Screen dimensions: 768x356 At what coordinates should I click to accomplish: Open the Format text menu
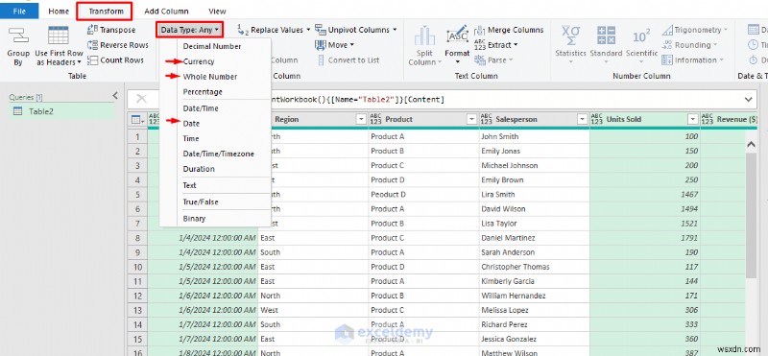458,46
